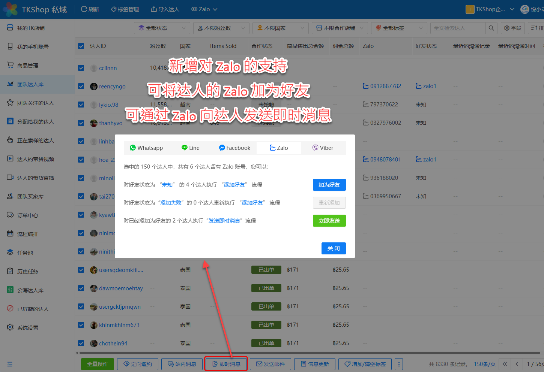Uncheck the reencyngo row checkbox

pos(81,86)
